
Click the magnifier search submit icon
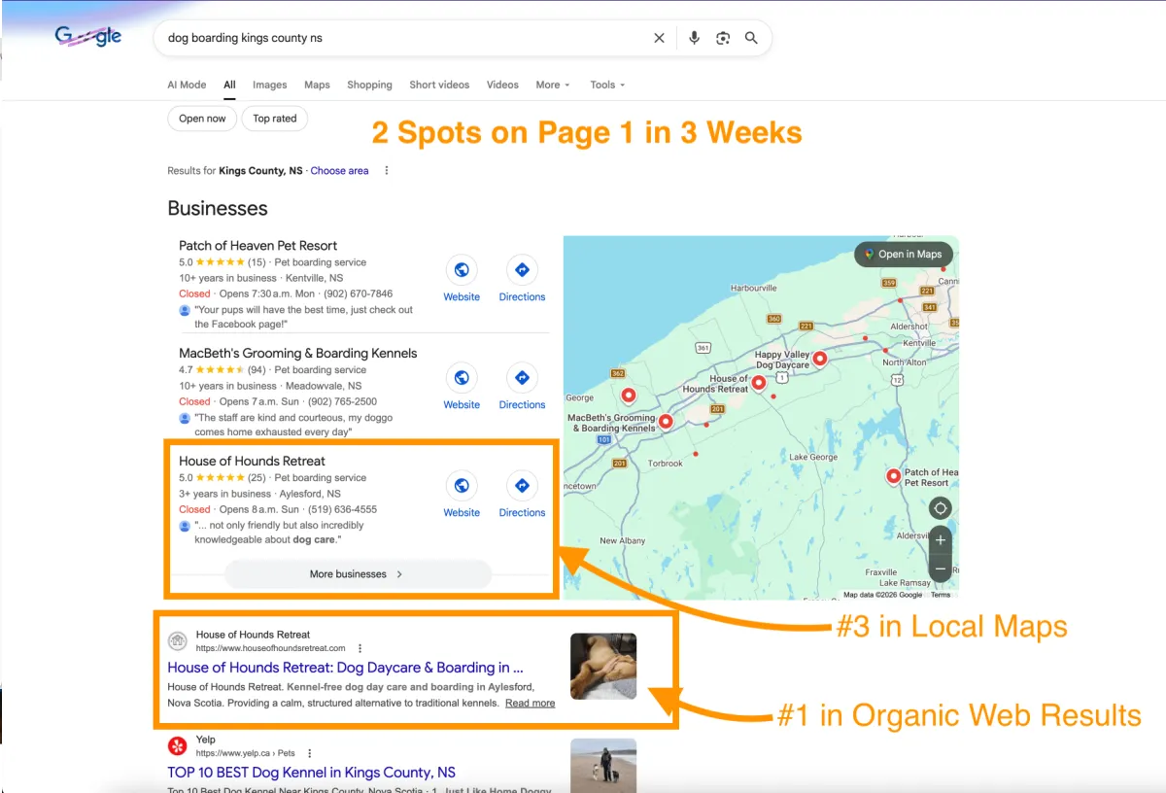point(751,38)
